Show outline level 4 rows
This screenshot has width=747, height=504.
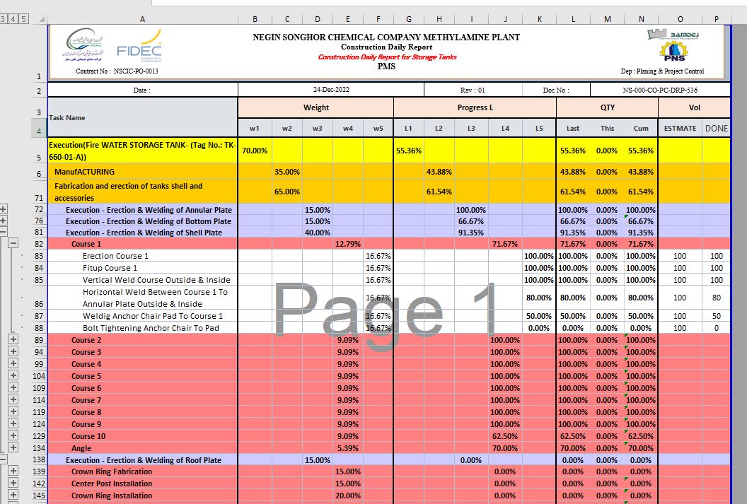coord(13,18)
